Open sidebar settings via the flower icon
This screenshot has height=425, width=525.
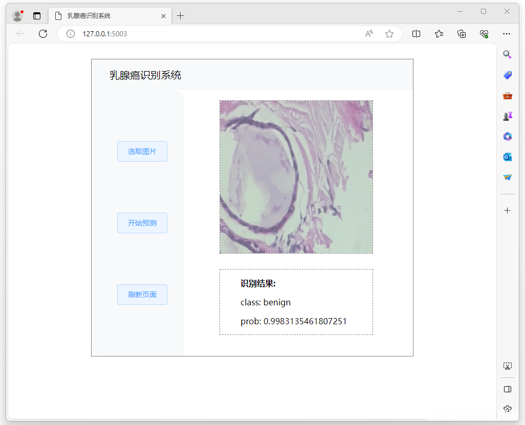point(507,409)
